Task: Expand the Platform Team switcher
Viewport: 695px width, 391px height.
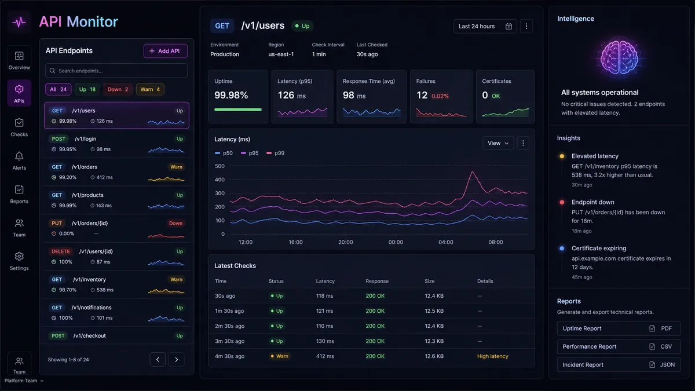Action: pyautogui.click(x=24, y=381)
